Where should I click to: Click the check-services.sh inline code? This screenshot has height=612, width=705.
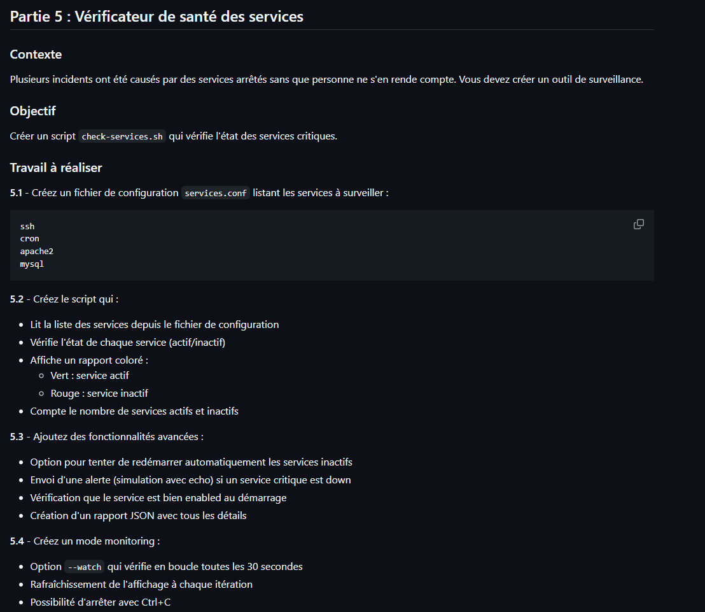click(122, 137)
